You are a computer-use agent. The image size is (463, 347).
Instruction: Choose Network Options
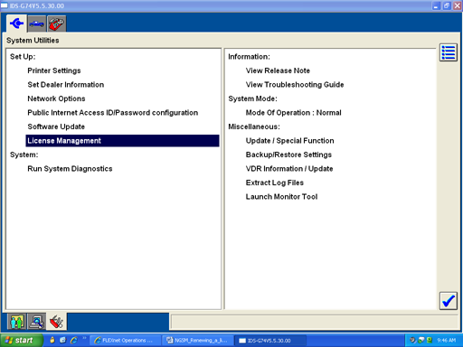(x=56, y=98)
